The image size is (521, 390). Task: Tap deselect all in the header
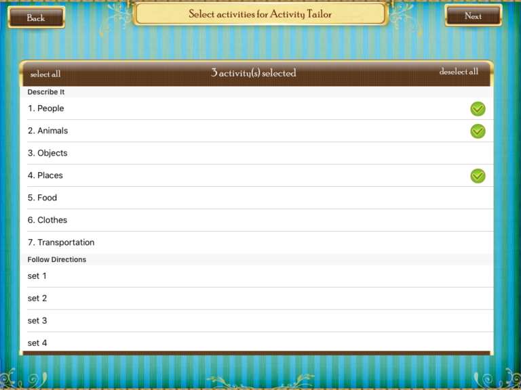459,71
